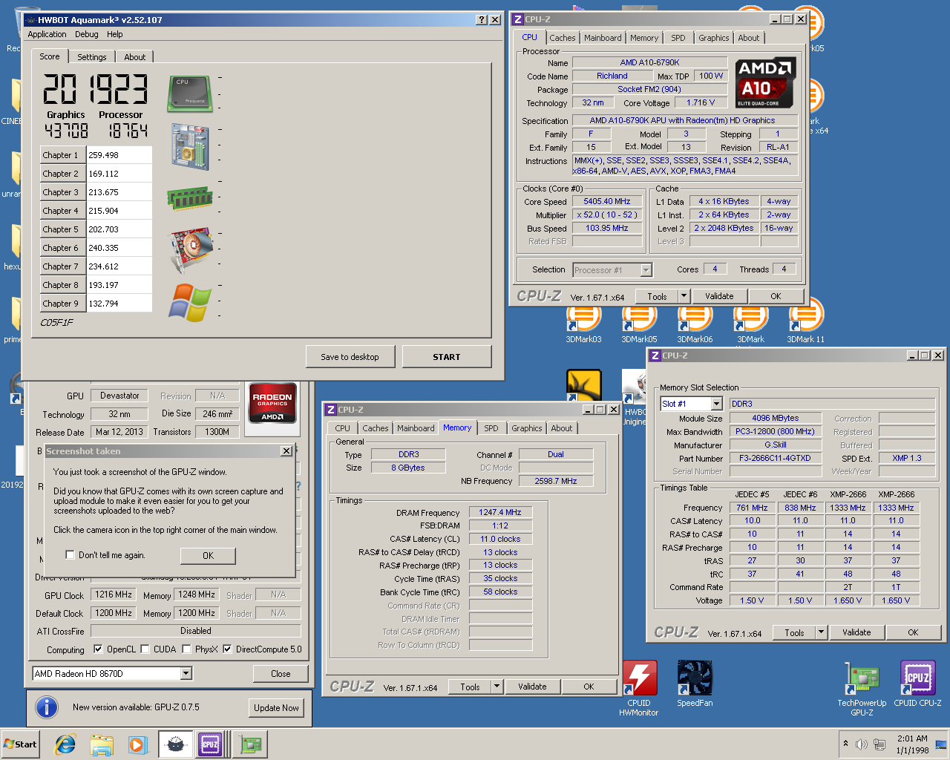Toggle the DirectCompute 5.0 checkbox

point(227,649)
